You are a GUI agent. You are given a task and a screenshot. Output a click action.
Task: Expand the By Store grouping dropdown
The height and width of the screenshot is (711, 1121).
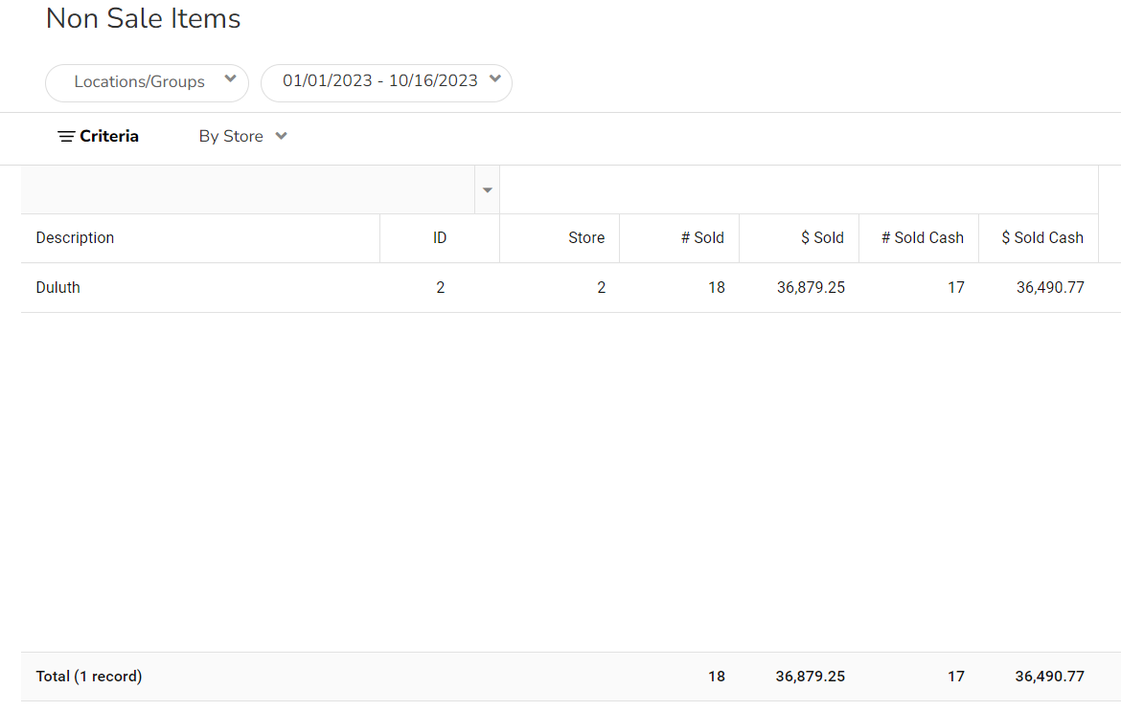tap(242, 137)
